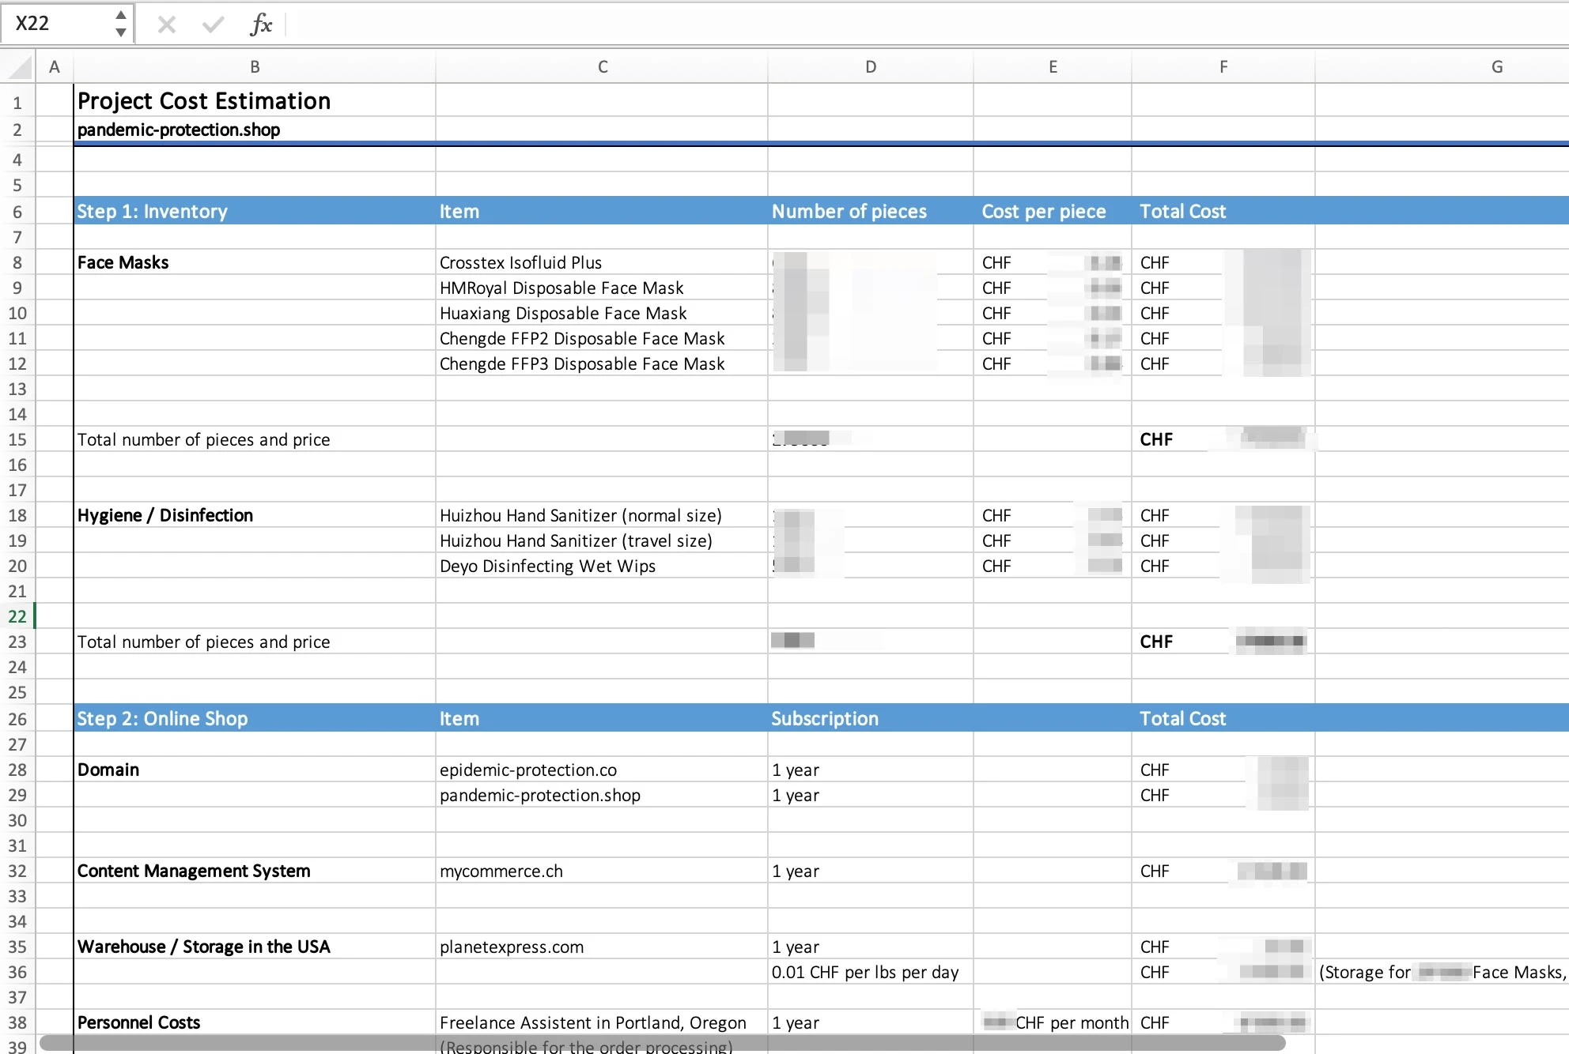Click the 'pandemic-protection.shop' cell in row 29
Image resolution: width=1569 pixels, height=1054 pixels.
603,795
